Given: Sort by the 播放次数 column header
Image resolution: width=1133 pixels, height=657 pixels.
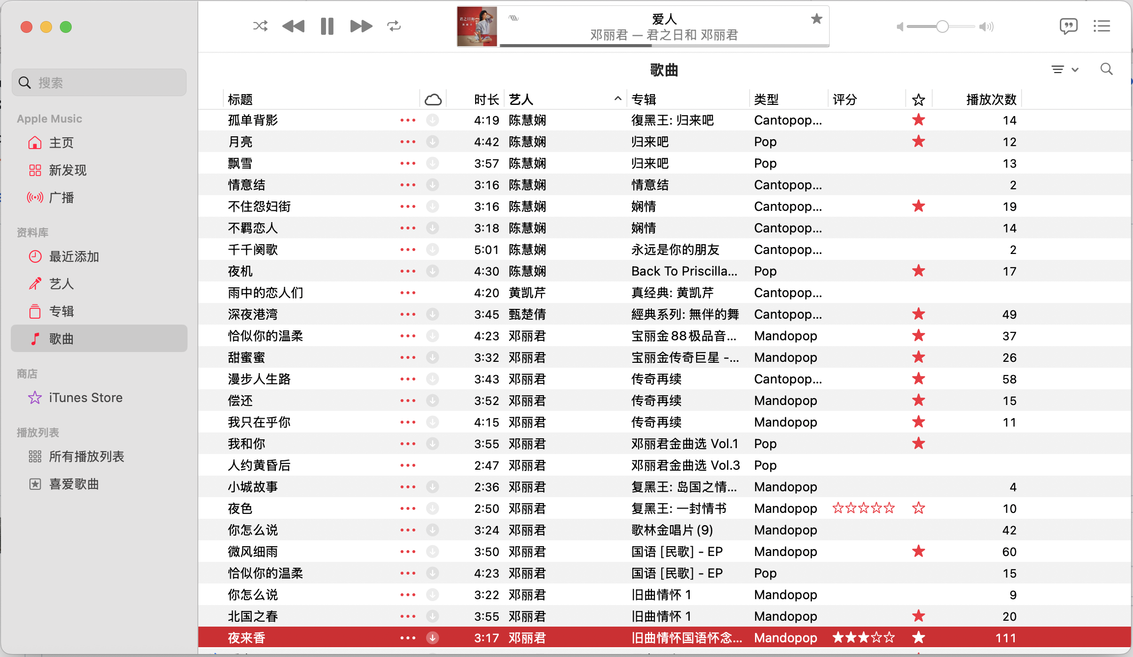Looking at the screenshot, I should (x=977, y=100).
